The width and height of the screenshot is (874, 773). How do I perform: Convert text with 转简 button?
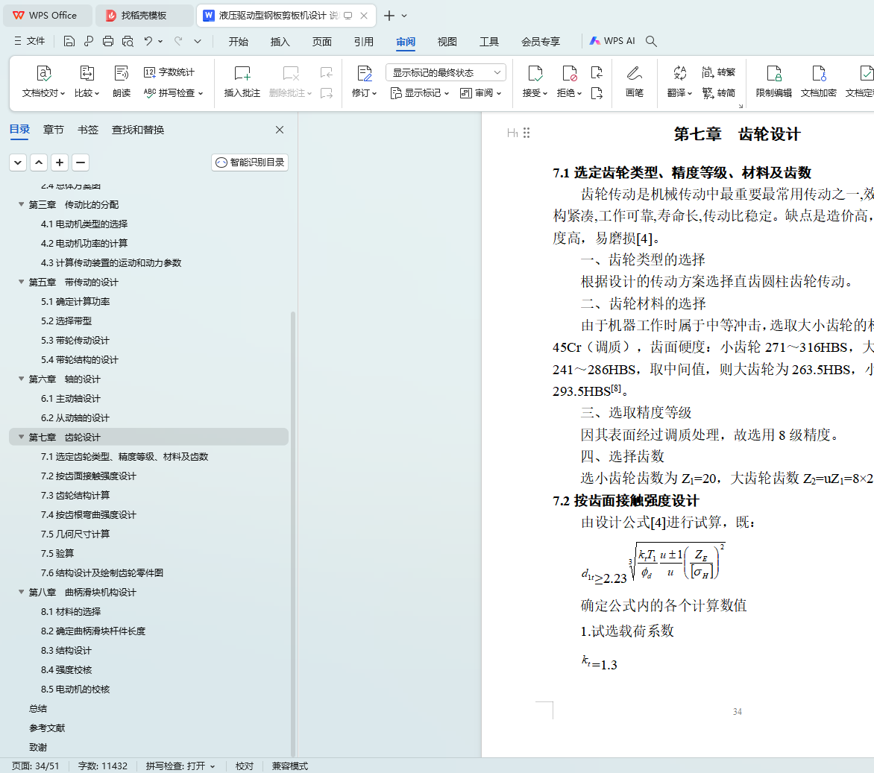pos(718,92)
